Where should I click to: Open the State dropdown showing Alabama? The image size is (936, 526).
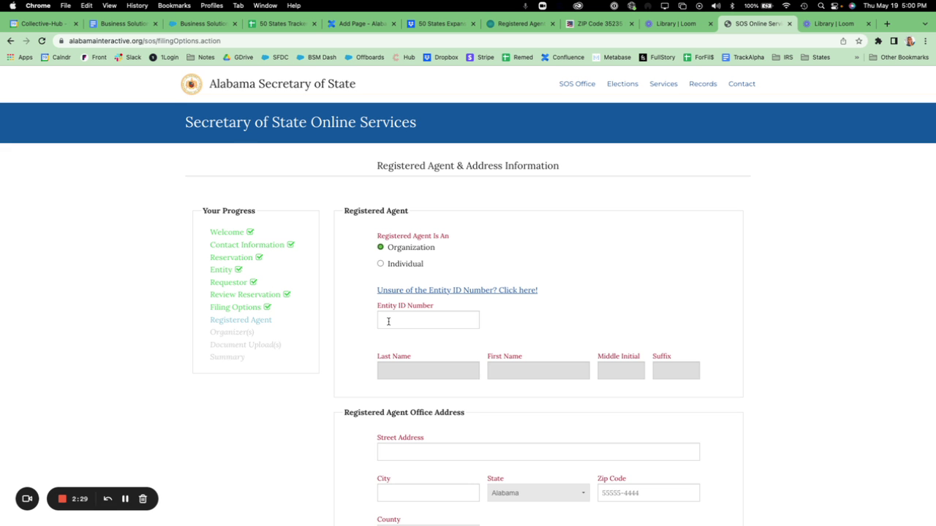point(538,493)
